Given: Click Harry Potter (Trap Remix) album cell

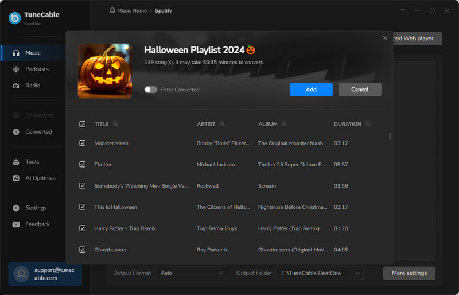Looking at the screenshot, I should (x=289, y=228).
